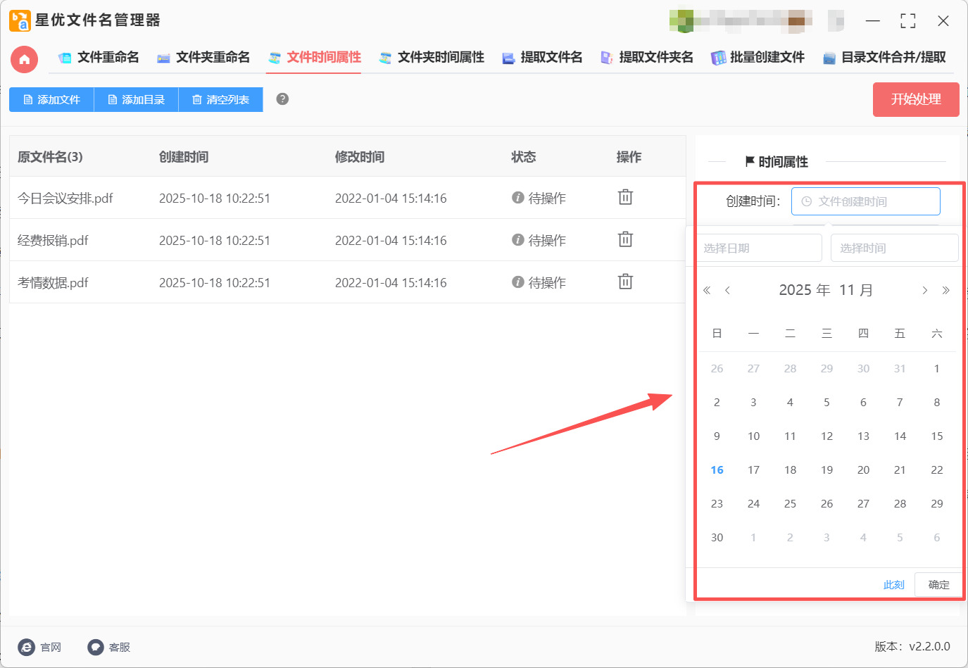Click the red home icon
Image resolution: width=968 pixels, height=668 pixels.
coord(24,59)
